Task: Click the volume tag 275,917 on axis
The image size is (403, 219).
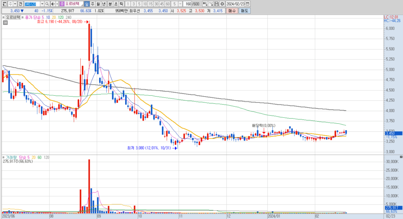Action: coord(394,208)
